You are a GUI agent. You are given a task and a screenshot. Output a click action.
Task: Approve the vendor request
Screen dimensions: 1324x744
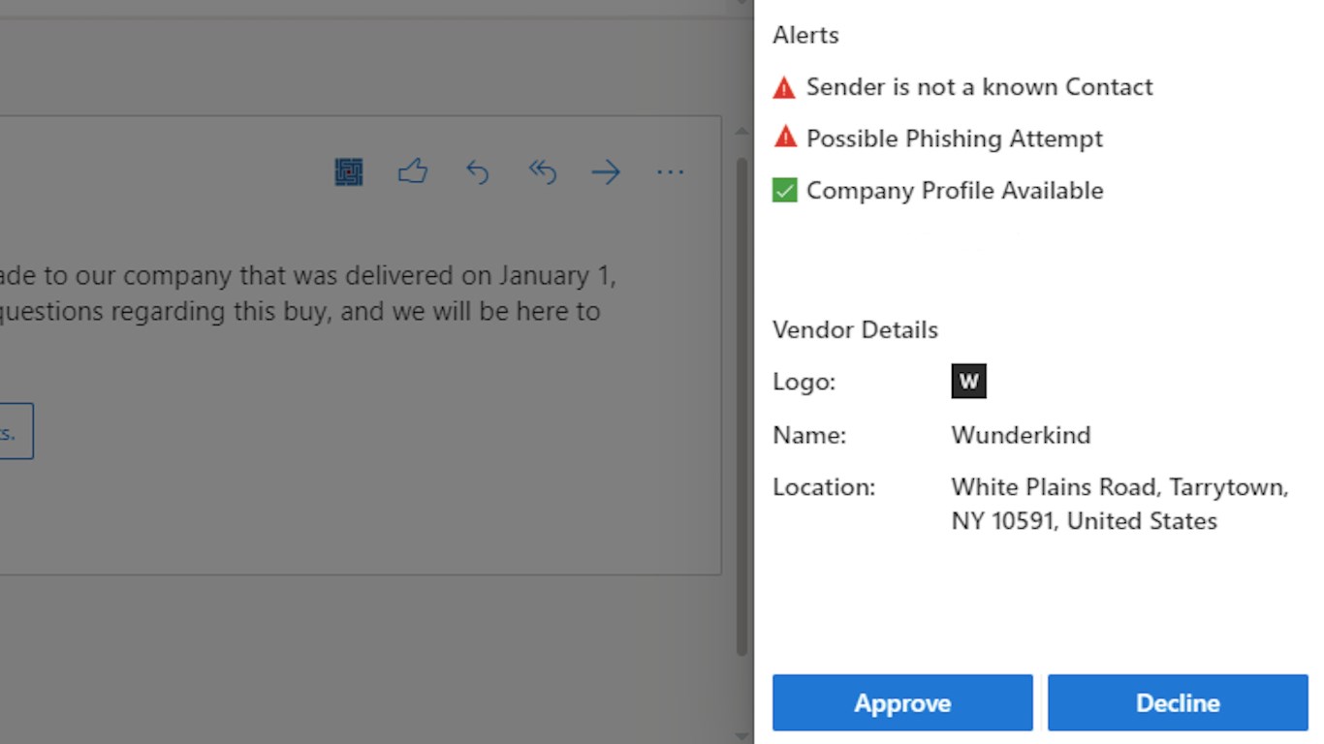901,702
